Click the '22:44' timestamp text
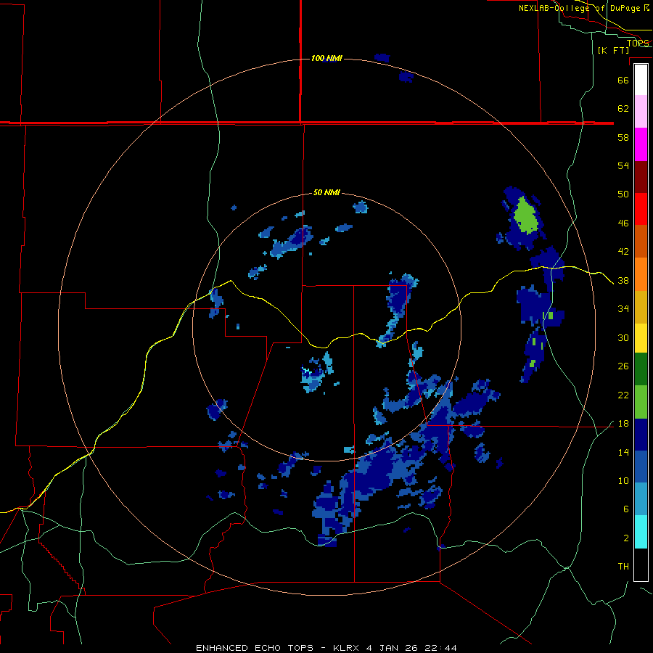653x653 pixels. point(441,648)
